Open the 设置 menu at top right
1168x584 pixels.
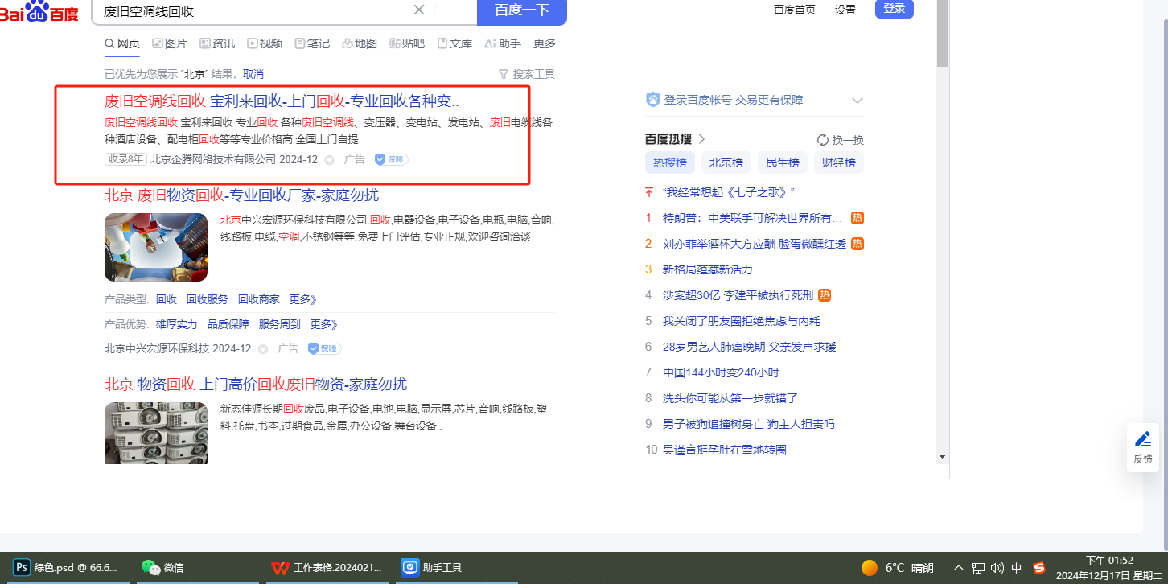click(845, 10)
